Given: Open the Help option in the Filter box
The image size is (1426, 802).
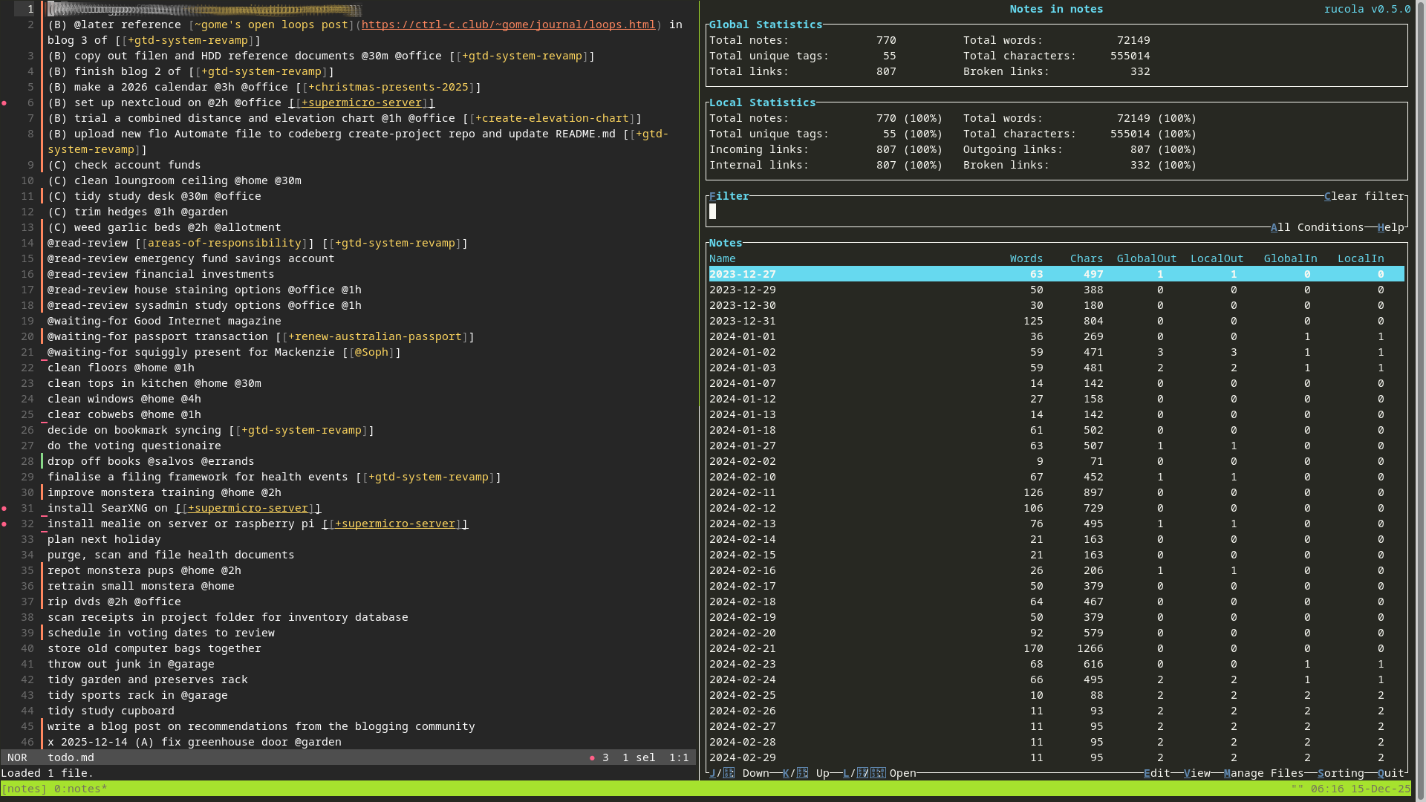Looking at the screenshot, I should point(1390,228).
